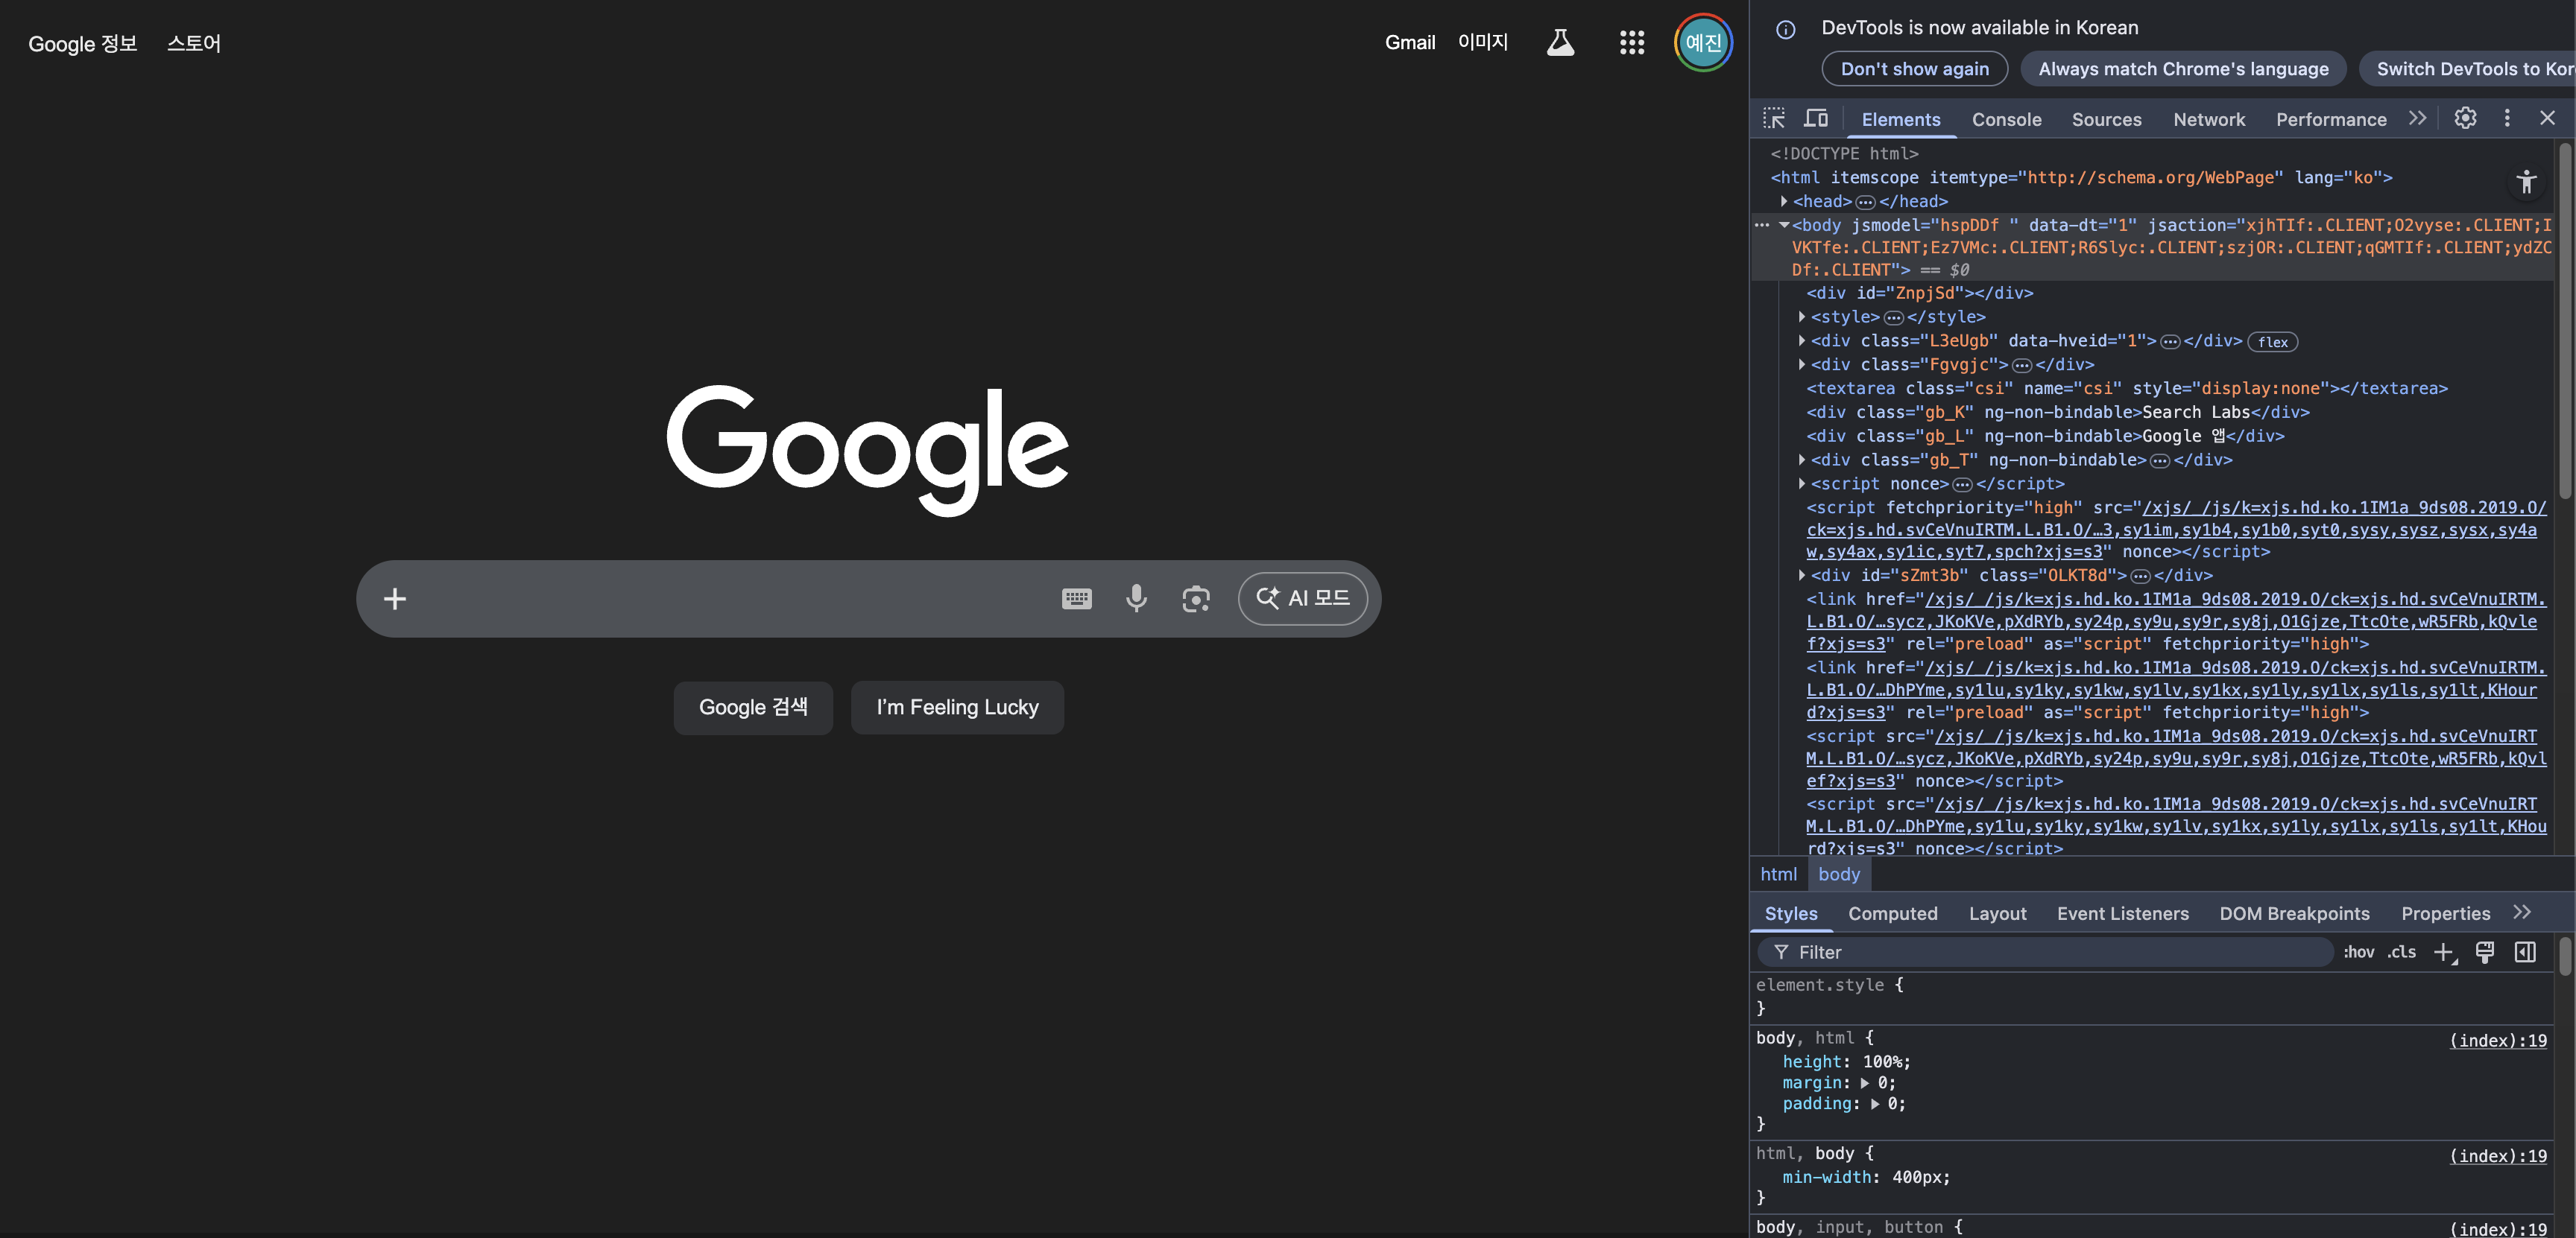Expand the L3eUgb div node
Image resolution: width=2576 pixels, height=1238 pixels.
pos(1802,340)
